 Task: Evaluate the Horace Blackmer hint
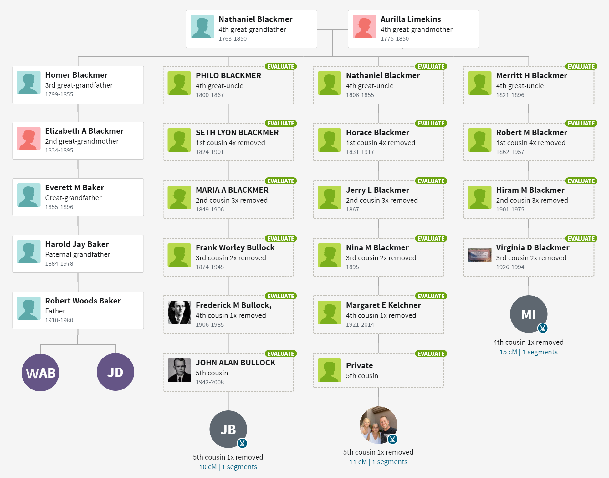pos(431,123)
